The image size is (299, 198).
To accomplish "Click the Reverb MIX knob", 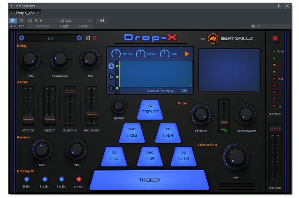I will pos(76,149).
